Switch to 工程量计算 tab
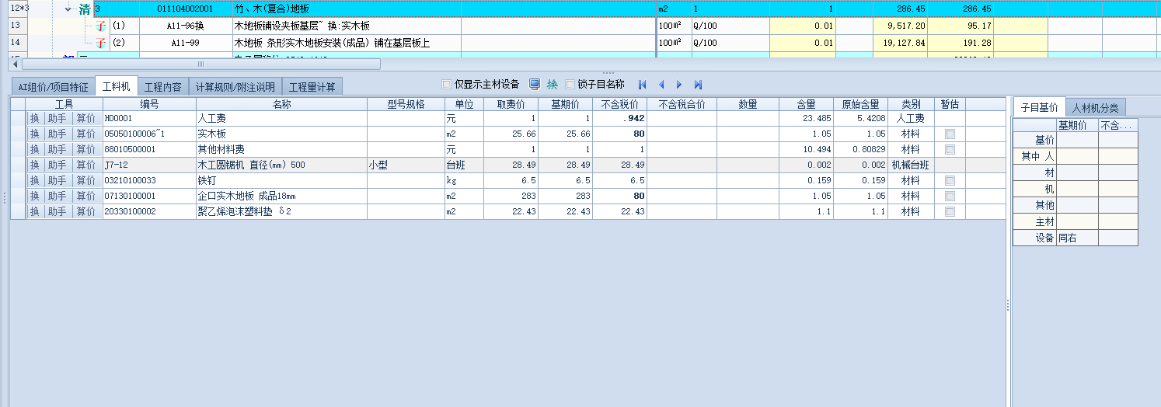 pyautogui.click(x=312, y=87)
